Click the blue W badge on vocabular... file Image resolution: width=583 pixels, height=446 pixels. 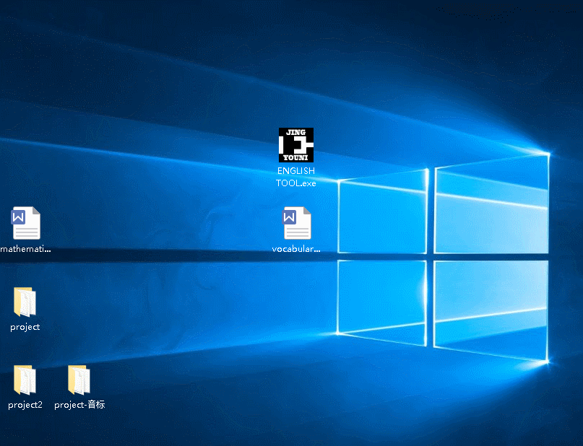tap(290, 217)
